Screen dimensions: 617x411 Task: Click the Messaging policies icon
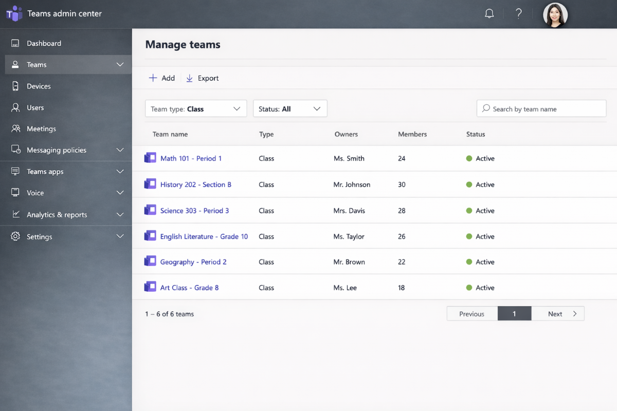(x=16, y=150)
